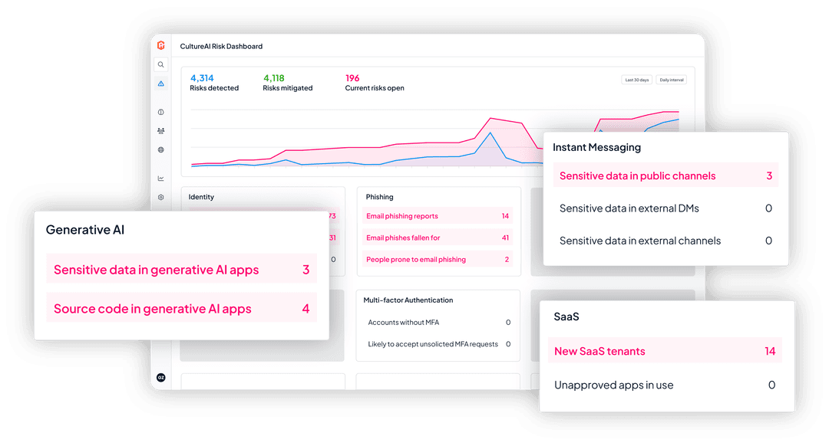829x446 pixels.
Task: Click the Multi-factor Authentication heading
Action: [x=408, y=300]
